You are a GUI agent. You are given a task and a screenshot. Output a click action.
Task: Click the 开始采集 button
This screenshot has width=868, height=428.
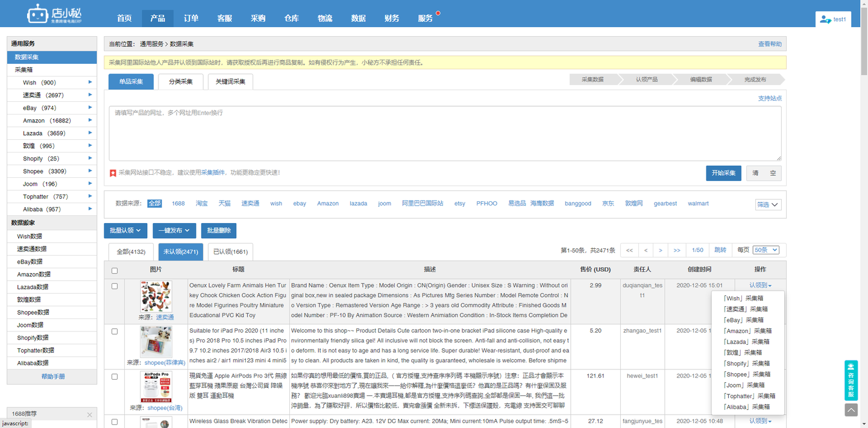coord(723,173)
